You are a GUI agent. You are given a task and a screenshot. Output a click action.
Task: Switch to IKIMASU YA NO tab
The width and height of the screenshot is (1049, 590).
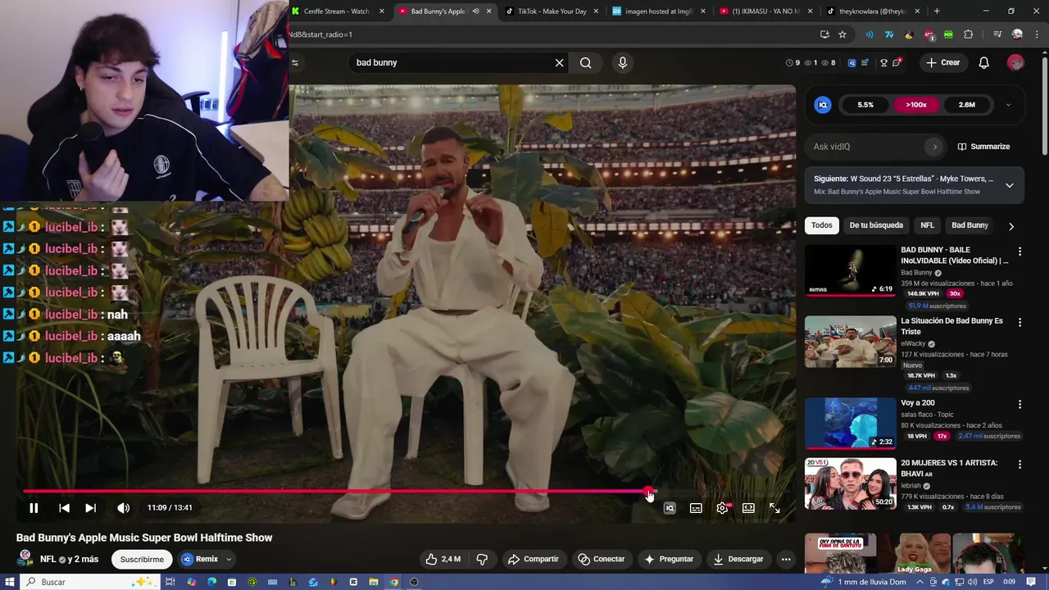pos(766,11)
